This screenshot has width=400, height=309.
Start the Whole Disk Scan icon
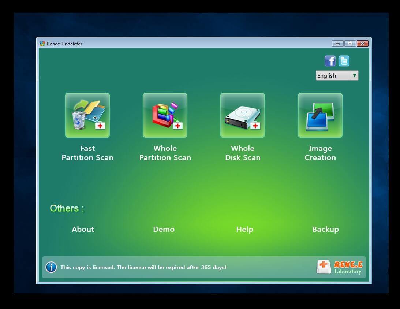(x=243, y=115)
